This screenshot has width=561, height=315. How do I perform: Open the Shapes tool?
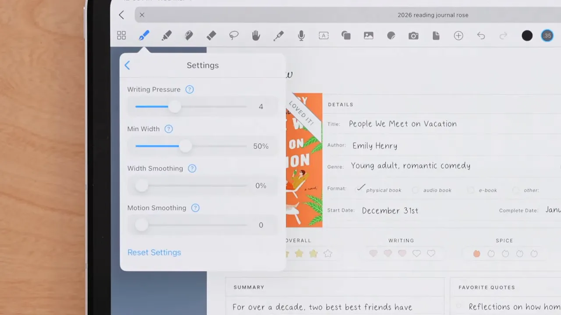tap(346, 36)
